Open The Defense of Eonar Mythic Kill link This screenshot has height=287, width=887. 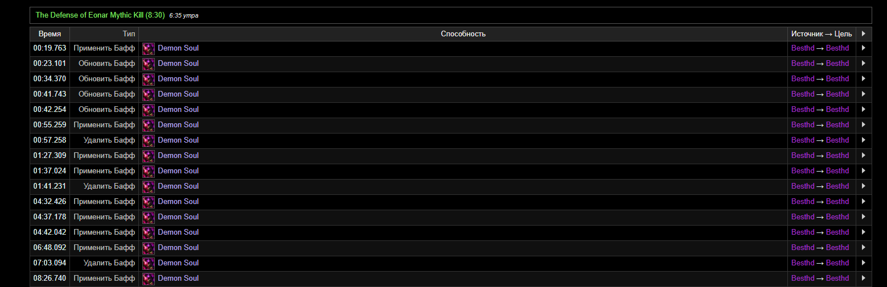(100, 15)
